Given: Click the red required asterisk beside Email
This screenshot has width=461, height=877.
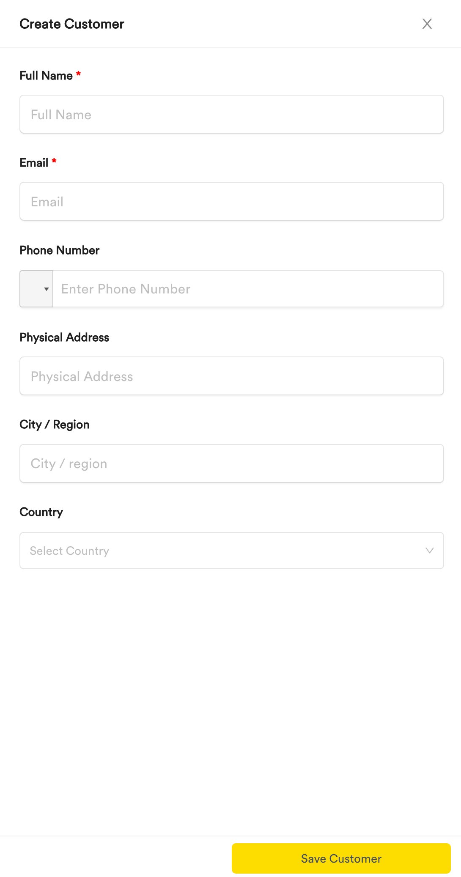Looking at the screenshot, I should coord(54,162).
